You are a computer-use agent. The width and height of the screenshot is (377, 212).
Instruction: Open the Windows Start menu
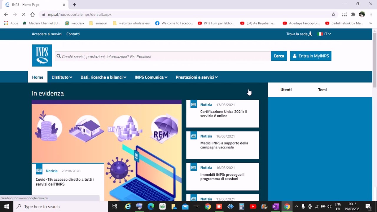(x=6, y=206)
